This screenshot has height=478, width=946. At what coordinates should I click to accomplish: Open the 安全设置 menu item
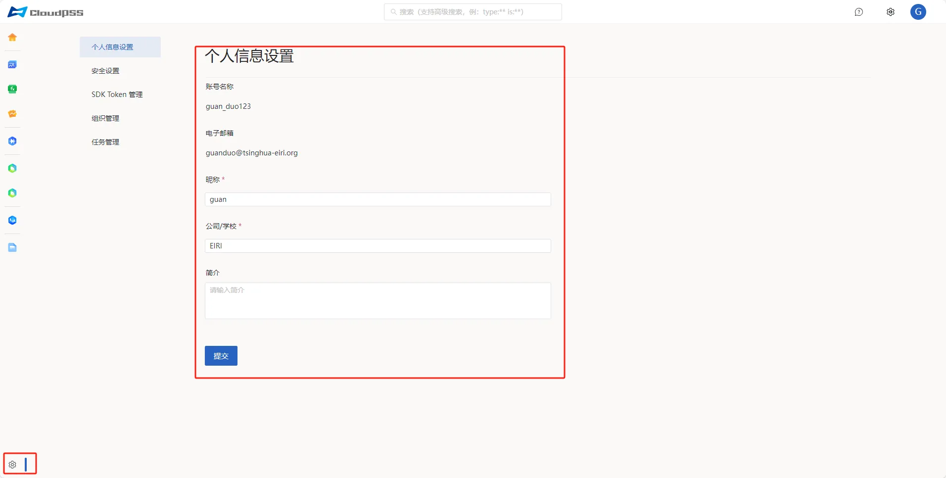pyautogui.click(x=120, y=71)
